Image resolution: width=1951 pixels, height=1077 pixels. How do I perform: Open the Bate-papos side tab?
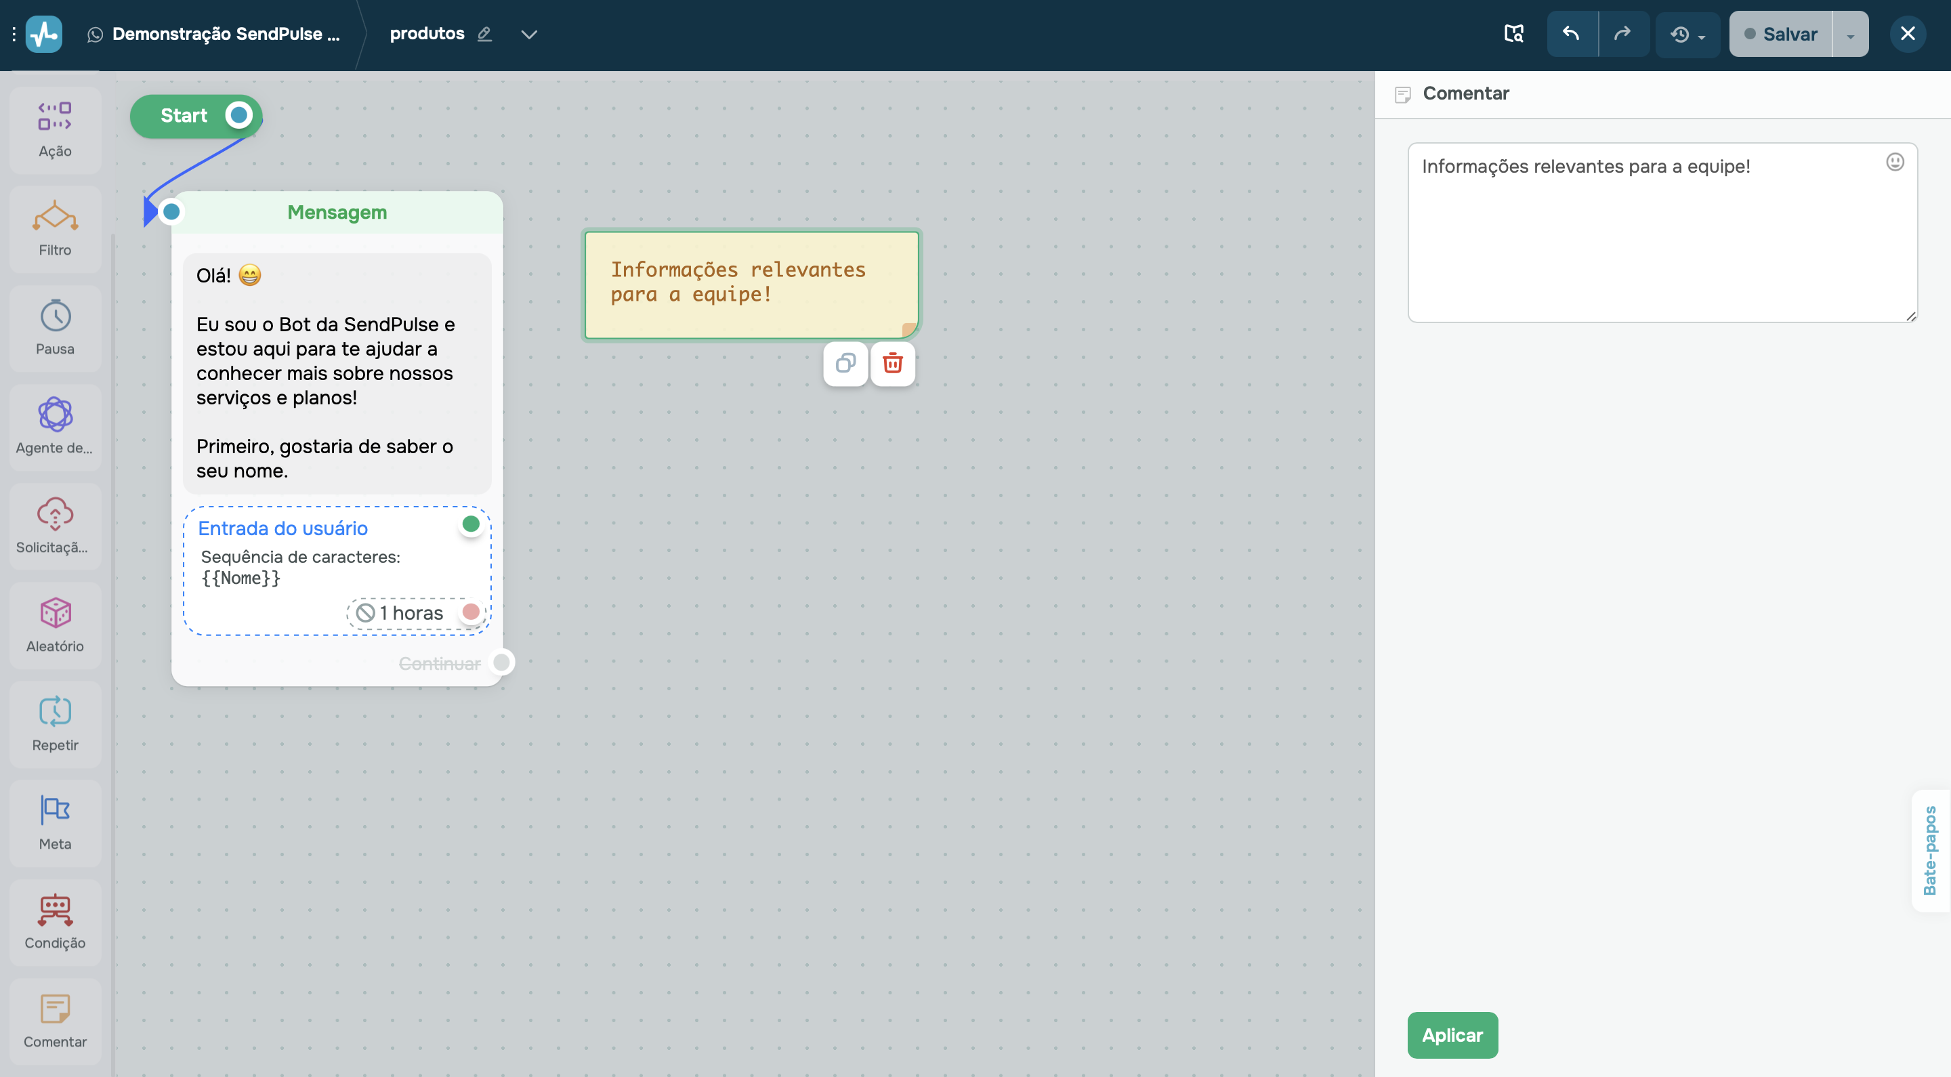coord(1930,851)
